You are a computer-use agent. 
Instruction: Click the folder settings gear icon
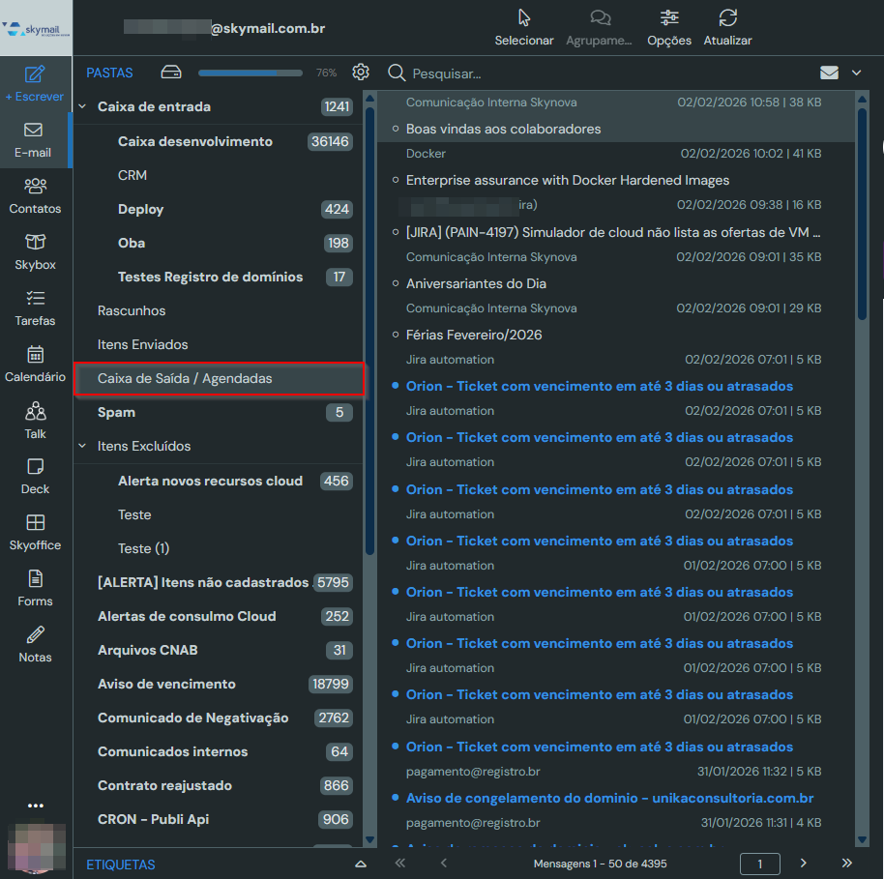(x=361, y=73)
